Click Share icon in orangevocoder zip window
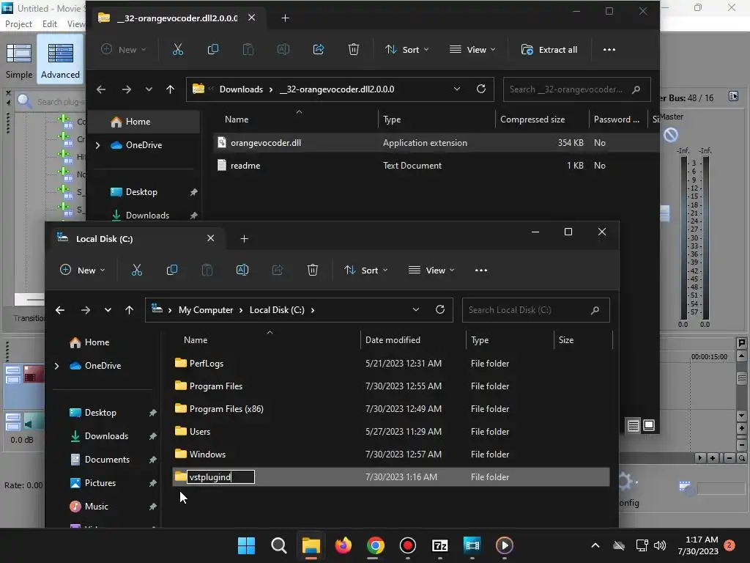This screenshot has width=750, height=563. [319, 49]
